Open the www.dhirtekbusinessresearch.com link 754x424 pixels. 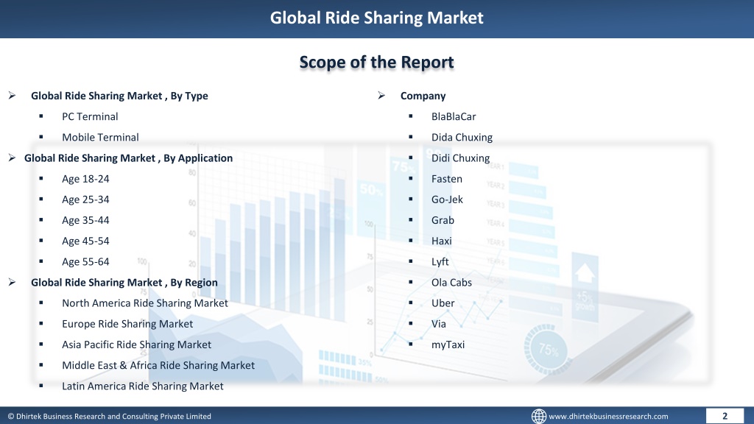point(608,417)
